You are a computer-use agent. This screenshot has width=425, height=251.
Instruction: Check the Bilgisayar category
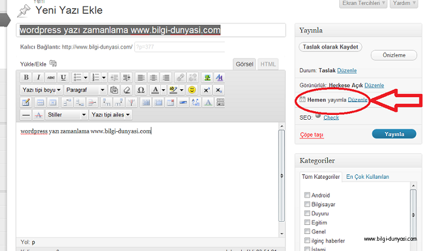click(x=307, y=204)
